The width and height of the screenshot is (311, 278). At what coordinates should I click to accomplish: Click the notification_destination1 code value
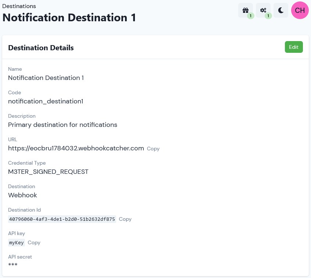click(x=46, y=101)
